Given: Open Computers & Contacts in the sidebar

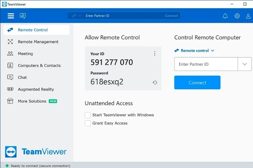Looking at the screenshot, I should tap(39, 66).
